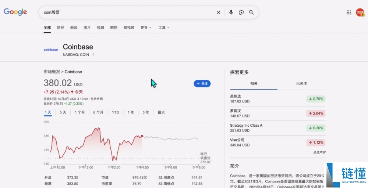
Task: Click the 1.12% change badge
Action: 316,142
